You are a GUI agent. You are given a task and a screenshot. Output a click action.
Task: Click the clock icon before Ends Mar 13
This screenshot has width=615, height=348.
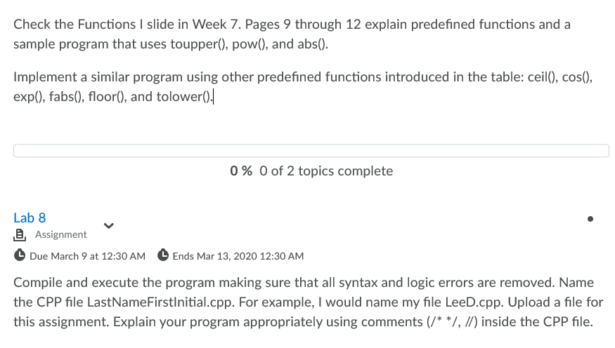[x=163, y=255]
